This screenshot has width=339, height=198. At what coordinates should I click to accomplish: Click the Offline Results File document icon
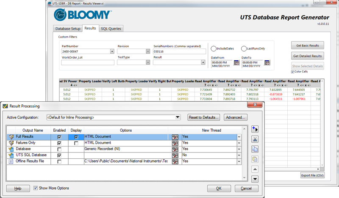11,161
